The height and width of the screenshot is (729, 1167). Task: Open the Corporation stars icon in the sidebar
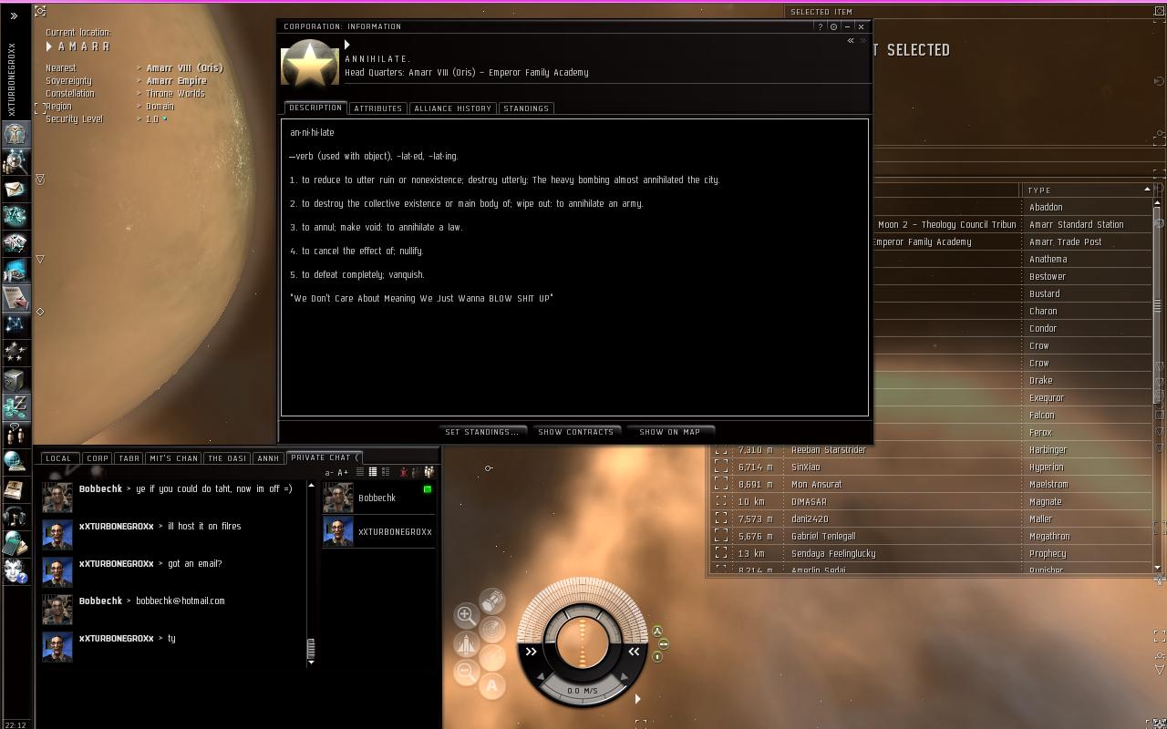(x=15, y=353)
